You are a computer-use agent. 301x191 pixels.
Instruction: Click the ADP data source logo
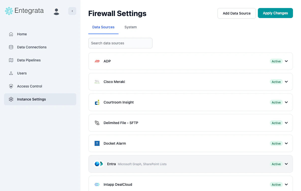point(97,61)
